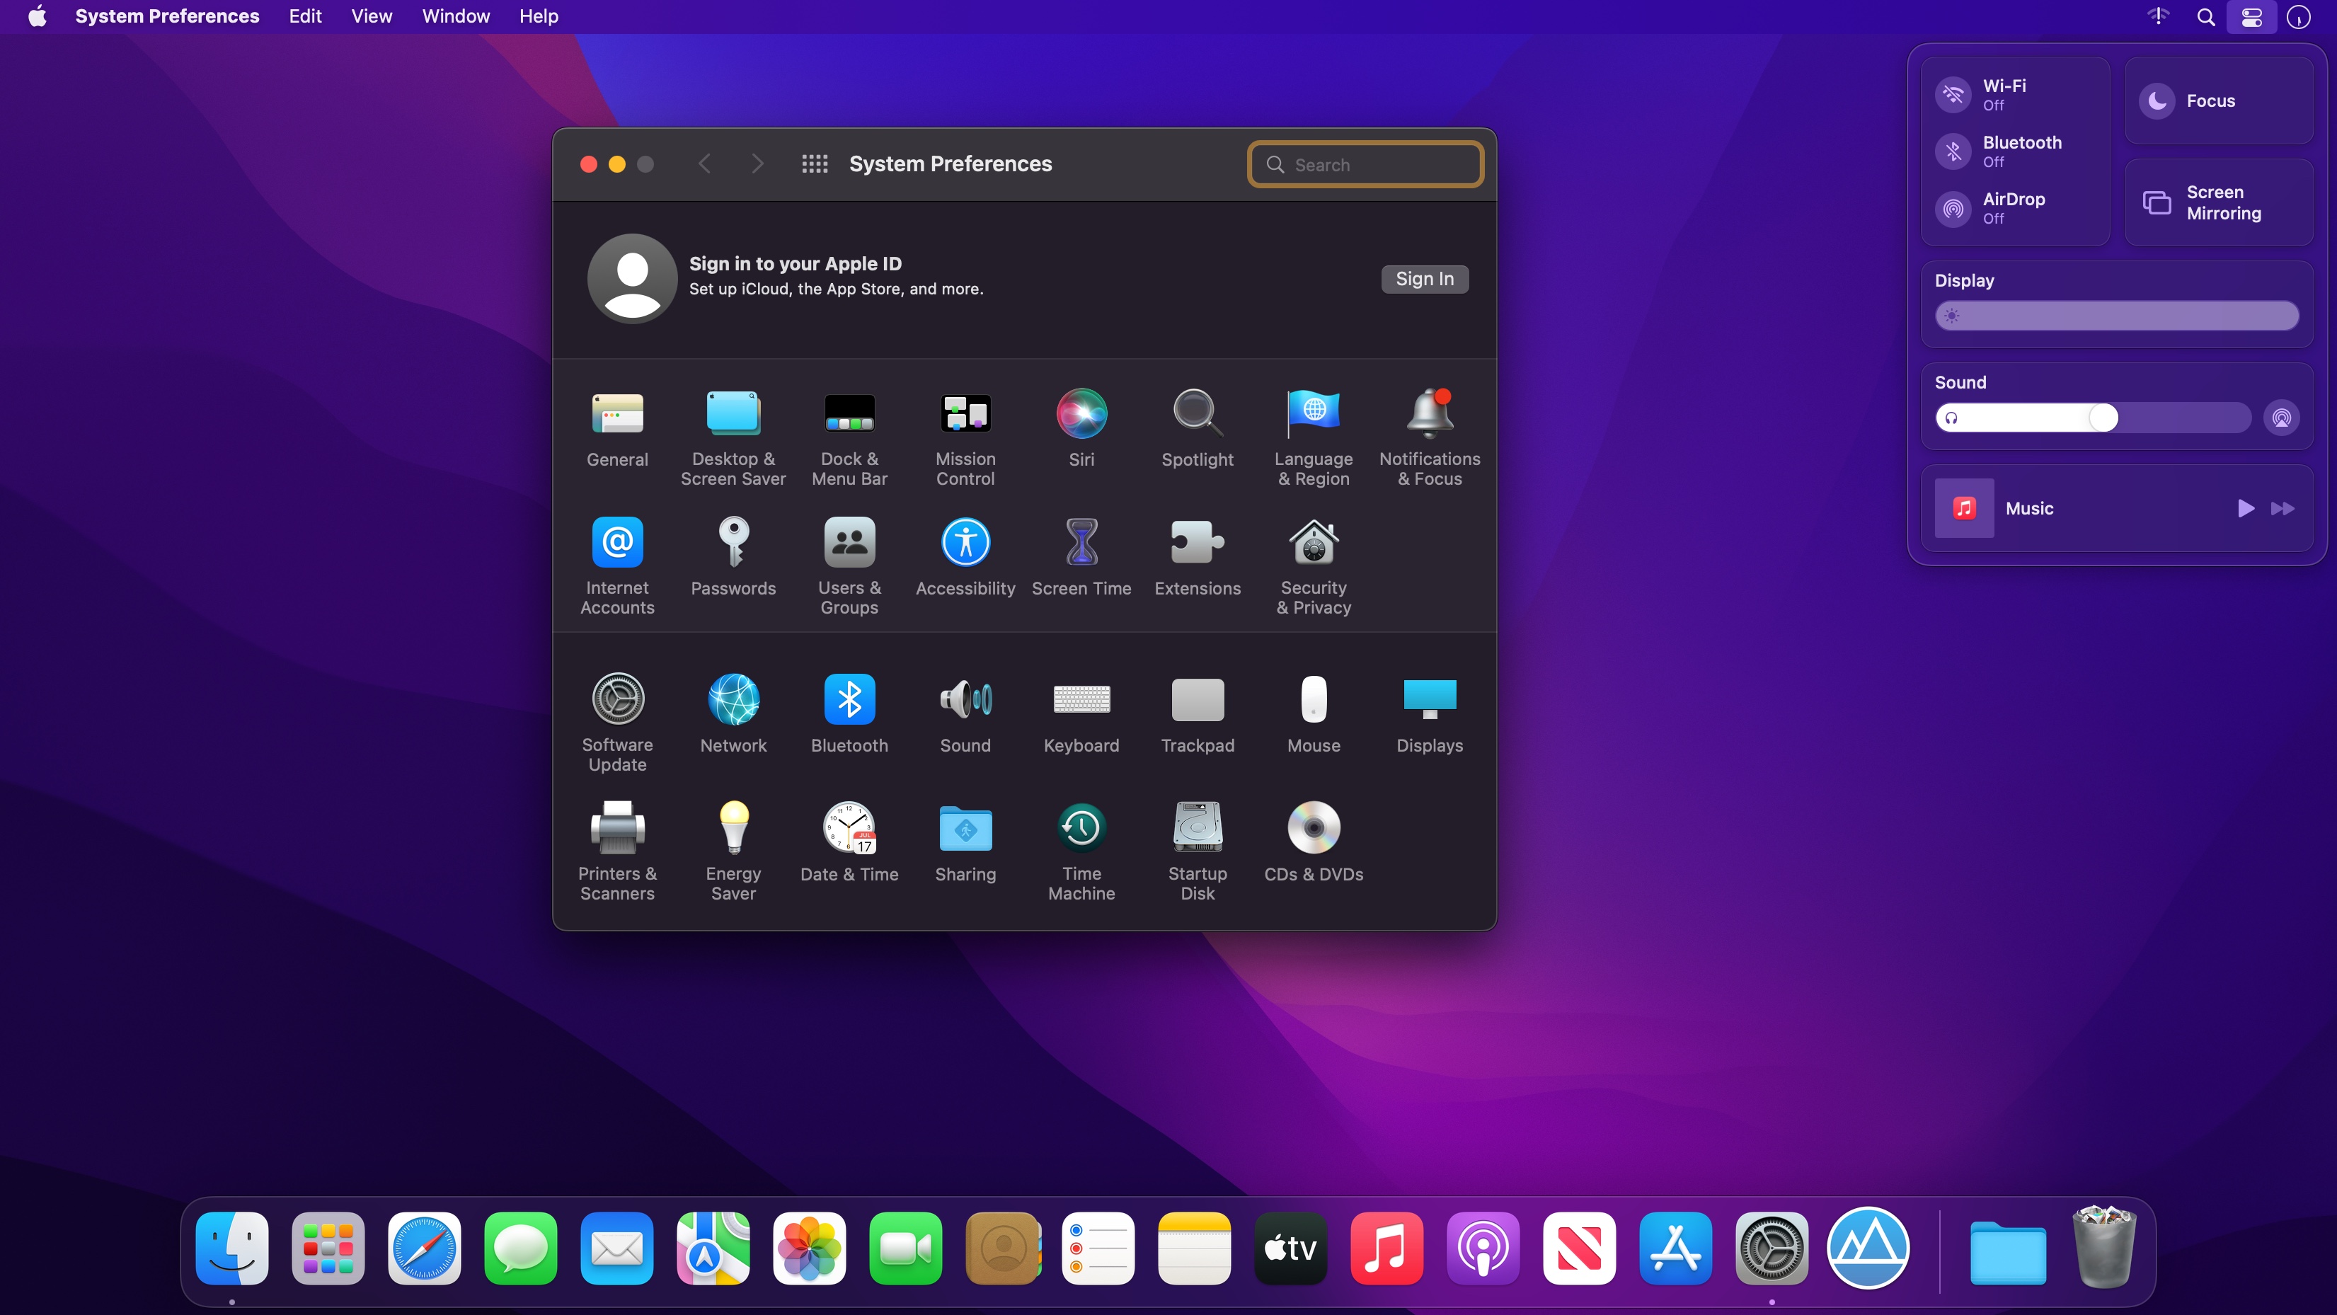This screenshot has height=1315, width=2337.
Task: Turn on Wi-Fi in Control Center
Action: 1953,94
